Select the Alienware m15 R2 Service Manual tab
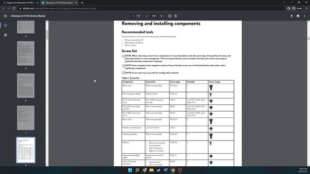 (59, 3)
